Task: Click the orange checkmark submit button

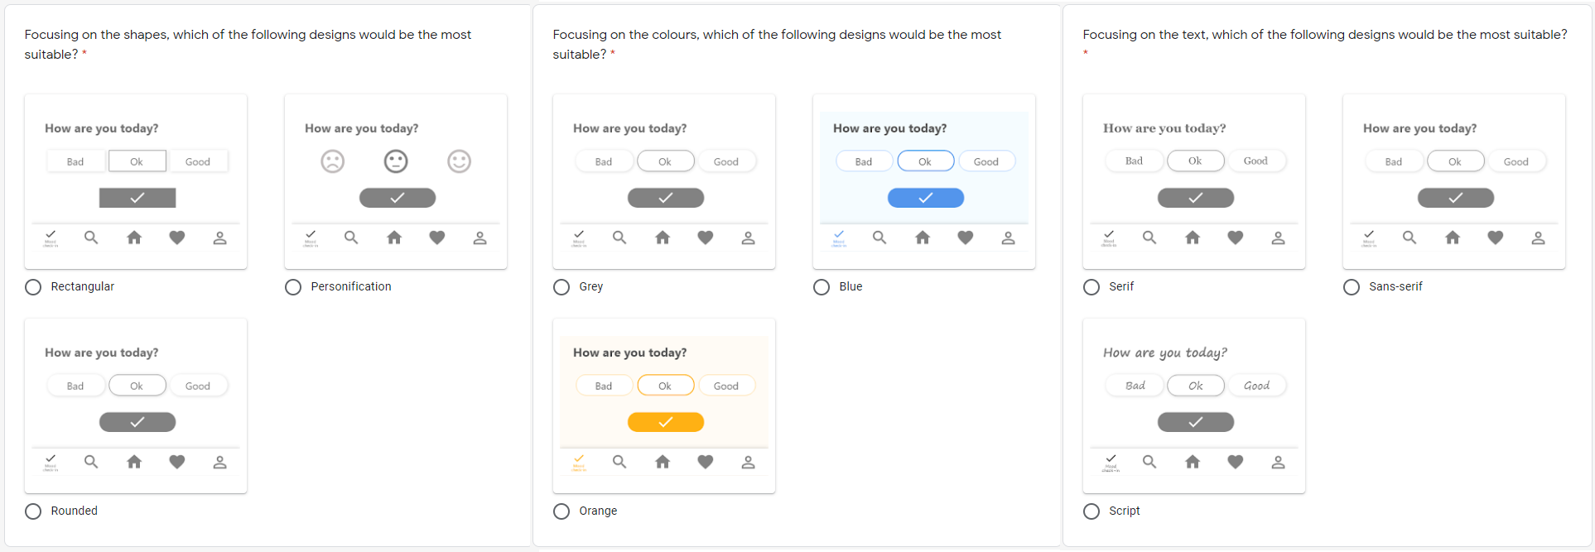Action: tap(666, 422)
